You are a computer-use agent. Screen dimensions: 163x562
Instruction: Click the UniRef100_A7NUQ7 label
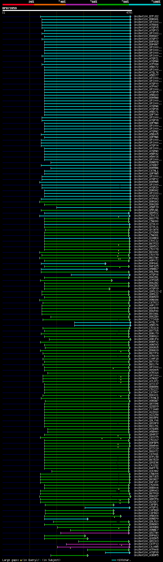pyautogui.click(x=146, y=379)
